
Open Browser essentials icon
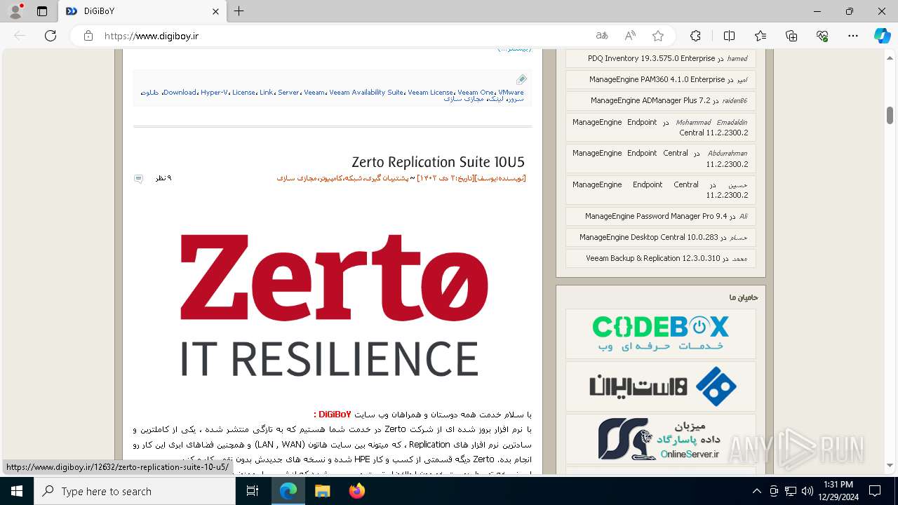(x=822, y=36)
